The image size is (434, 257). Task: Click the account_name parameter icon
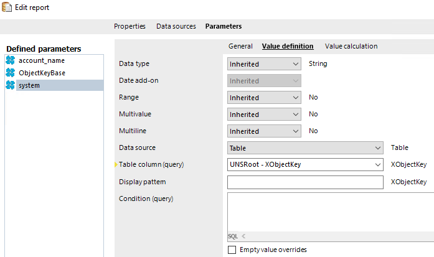[x=10, y=60]
